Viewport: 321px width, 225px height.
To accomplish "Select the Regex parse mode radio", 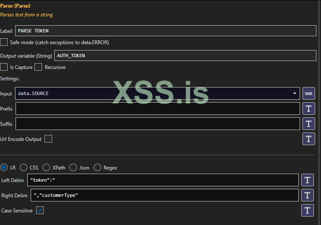I will (97, 167).
